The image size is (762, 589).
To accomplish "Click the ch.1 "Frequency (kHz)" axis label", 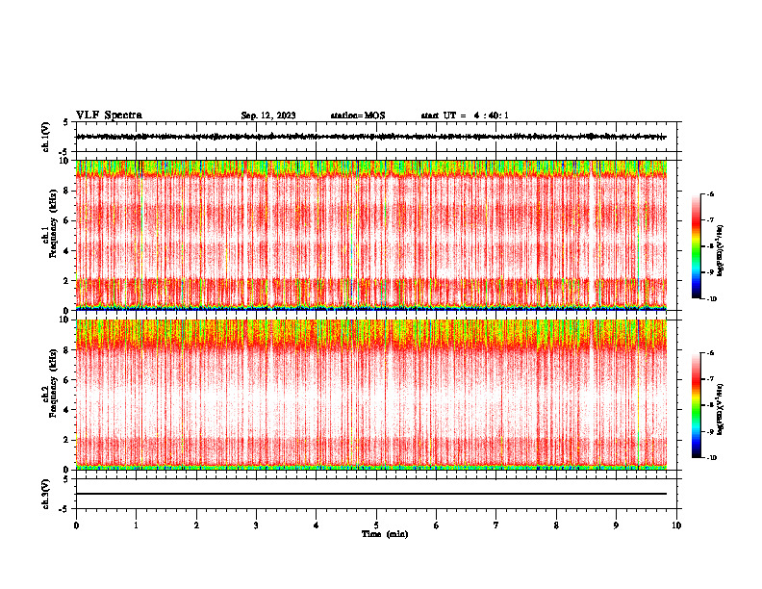I will [54, 225].
